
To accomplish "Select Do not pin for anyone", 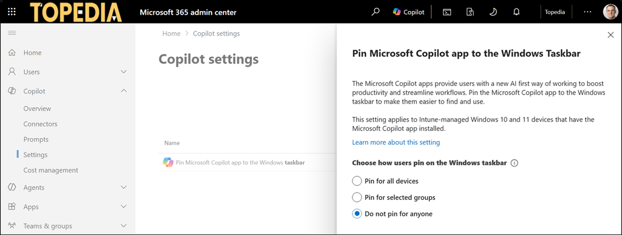I will click(x=392, y=214).
